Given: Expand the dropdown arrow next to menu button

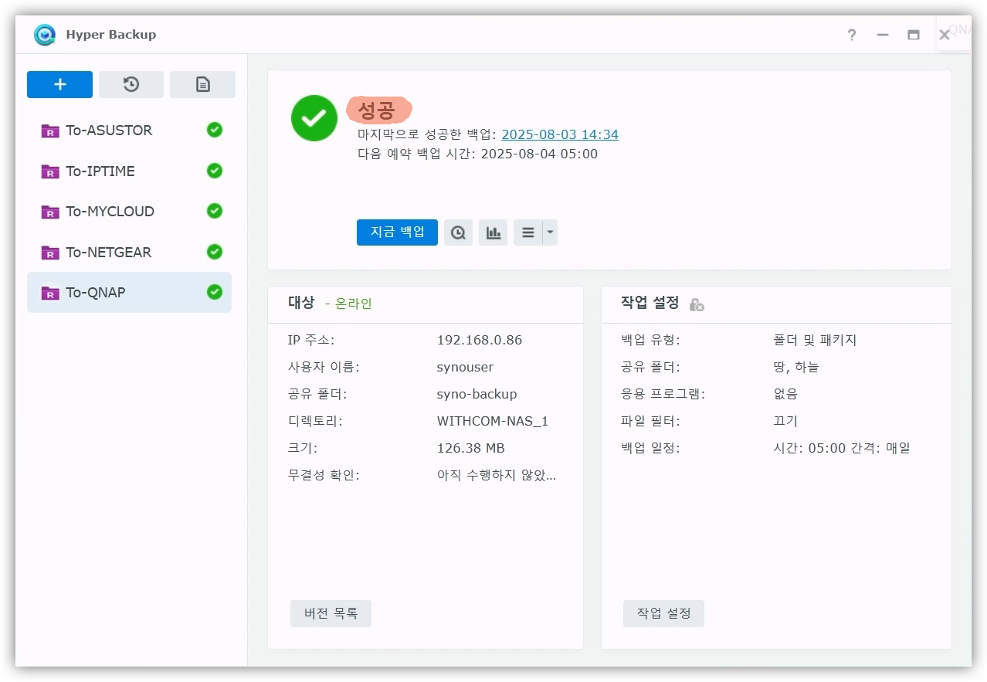Looking at the screenshot, I should (x=550, y=232).
